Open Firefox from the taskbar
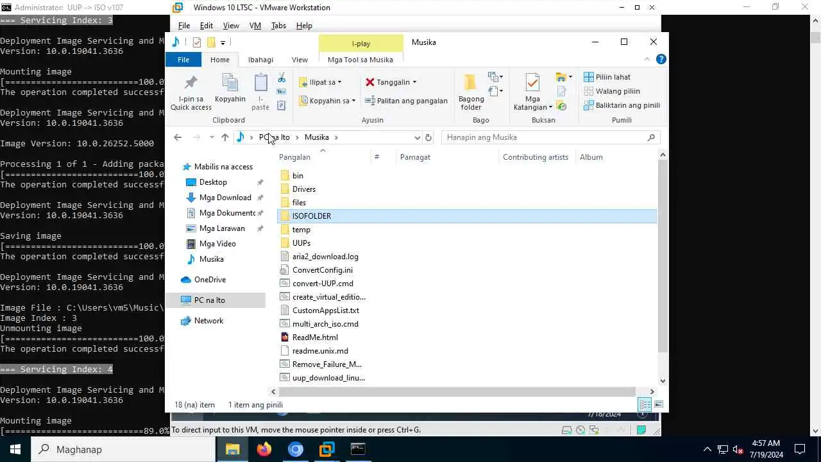The image size is (821, 462). point(264,449)
